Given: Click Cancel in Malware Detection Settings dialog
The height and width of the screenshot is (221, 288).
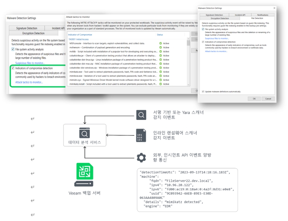Looking at the screenshot, I should coord(268,98).
